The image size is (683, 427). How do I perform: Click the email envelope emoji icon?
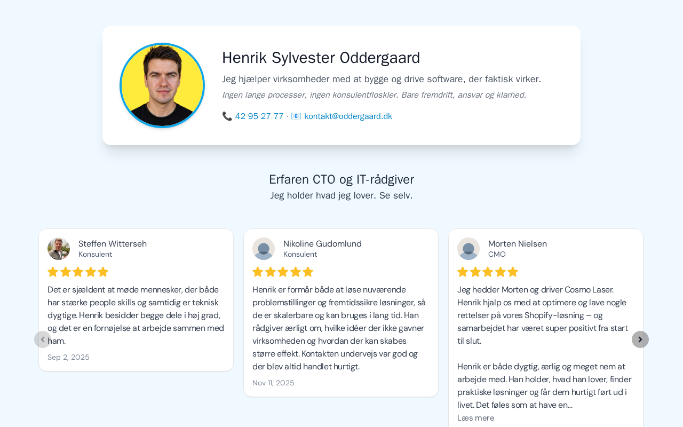pos(296,116)
